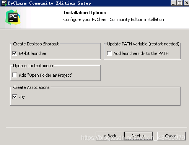Image resolution: width=189 pixels, height=145 pixels.
Task: Click the "Installation Options" heading
Action: tap(85, 13)
